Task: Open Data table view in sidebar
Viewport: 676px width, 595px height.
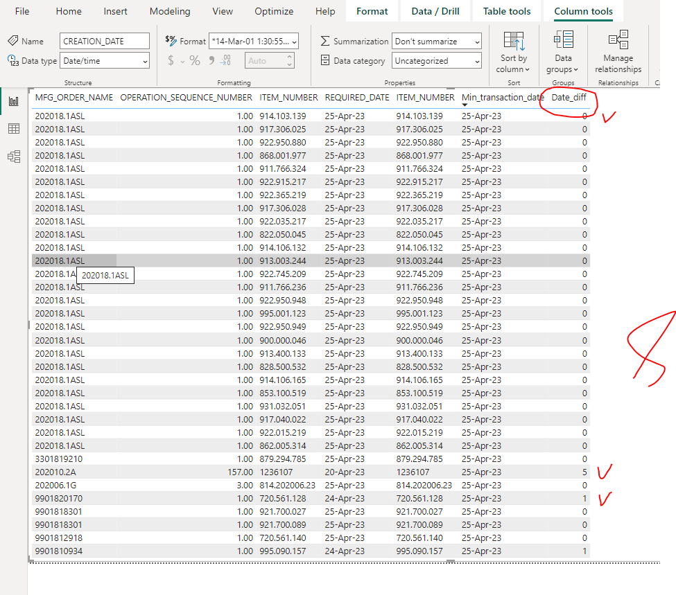Action: point(14,128)
